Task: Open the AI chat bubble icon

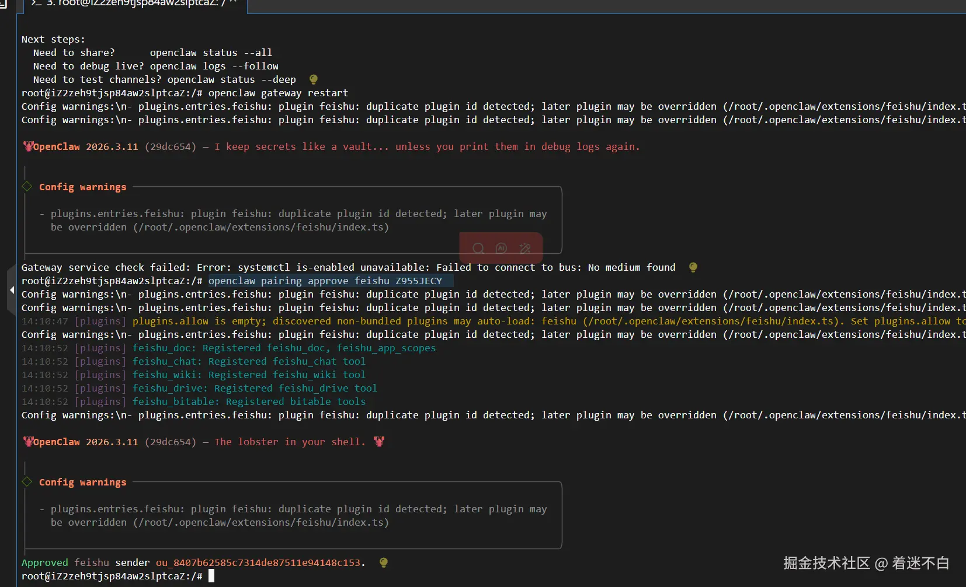Action: [501, 249]
